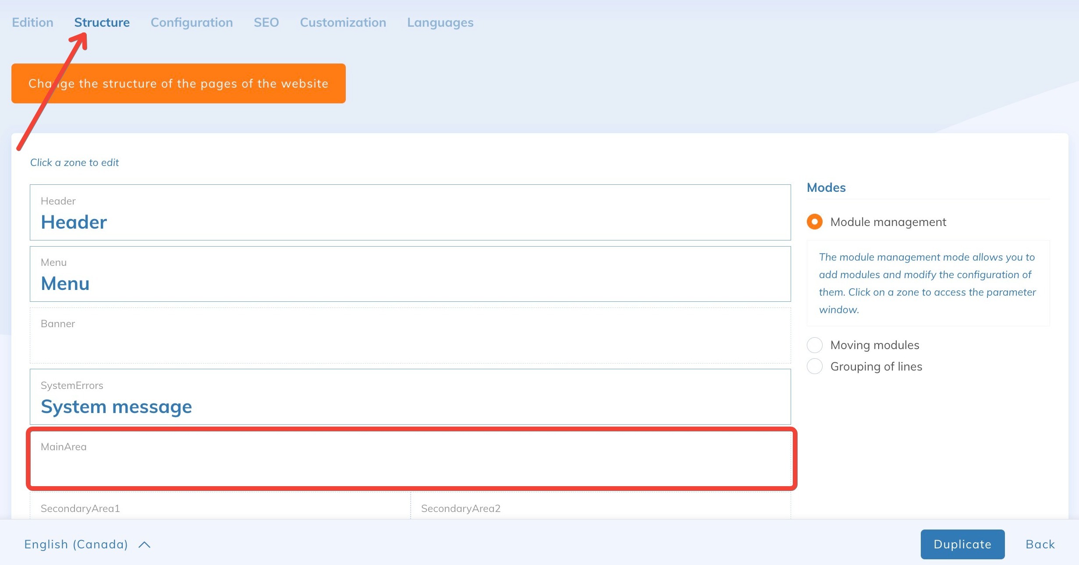The image size is (1079, 565).
Task: Open the System message zone
Action: [x=410, y=397]
